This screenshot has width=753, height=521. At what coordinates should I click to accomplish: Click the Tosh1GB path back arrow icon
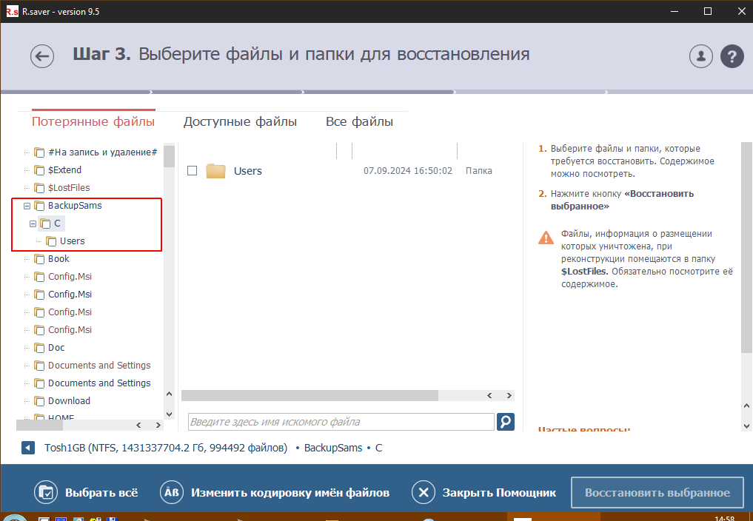[28, 448]
